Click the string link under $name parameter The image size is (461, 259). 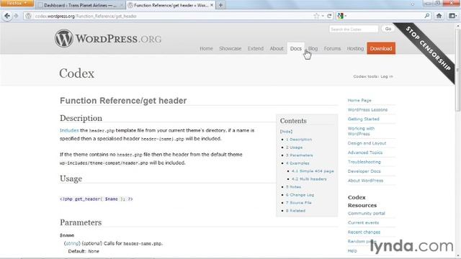(72, 243)
